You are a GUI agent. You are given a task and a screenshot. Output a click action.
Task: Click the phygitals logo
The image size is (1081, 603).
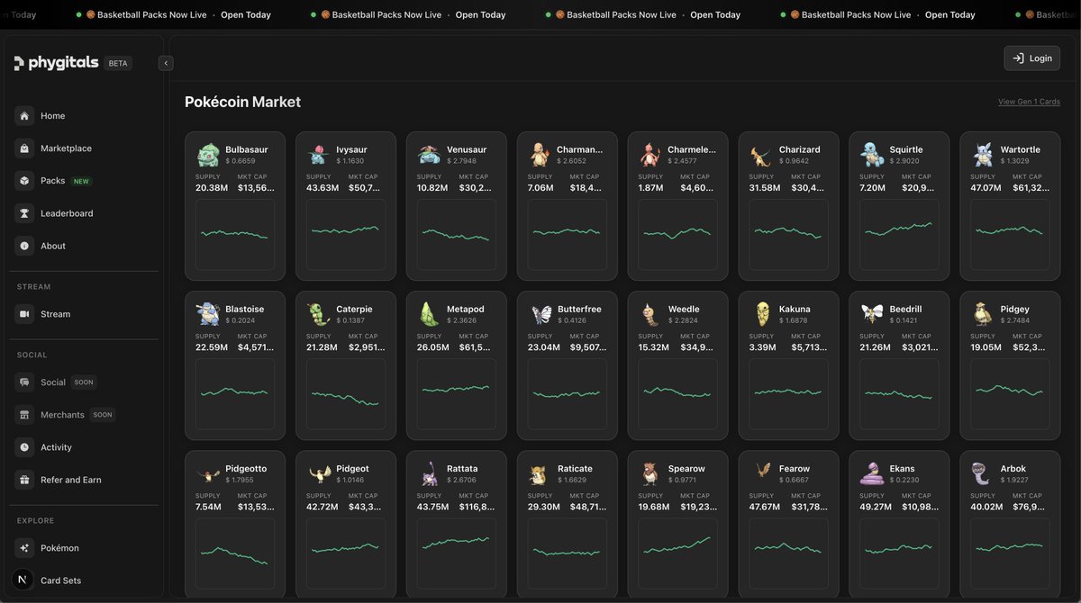click(57, 63)
